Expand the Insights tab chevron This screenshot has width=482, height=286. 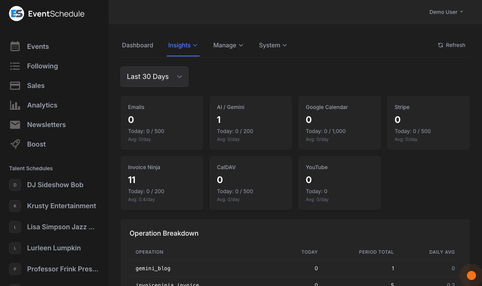(x=195, y=45)
